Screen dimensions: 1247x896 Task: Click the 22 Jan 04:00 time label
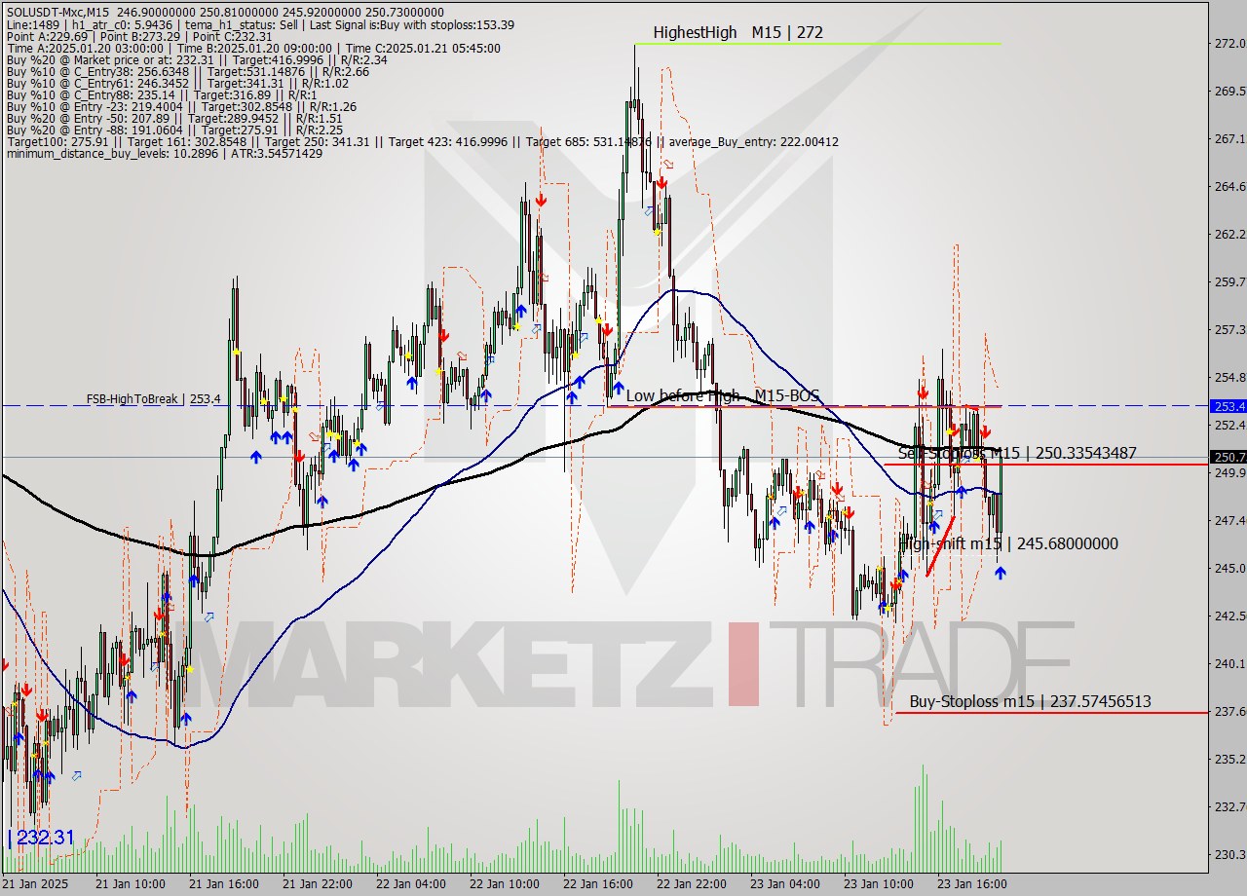click(x=411, y=883)
